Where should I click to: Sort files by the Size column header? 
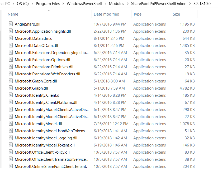point(176,14)
